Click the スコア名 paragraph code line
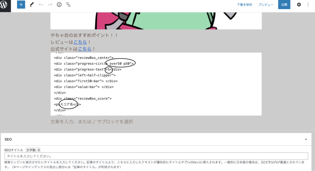Screen dimensions: 315x171 67,104
